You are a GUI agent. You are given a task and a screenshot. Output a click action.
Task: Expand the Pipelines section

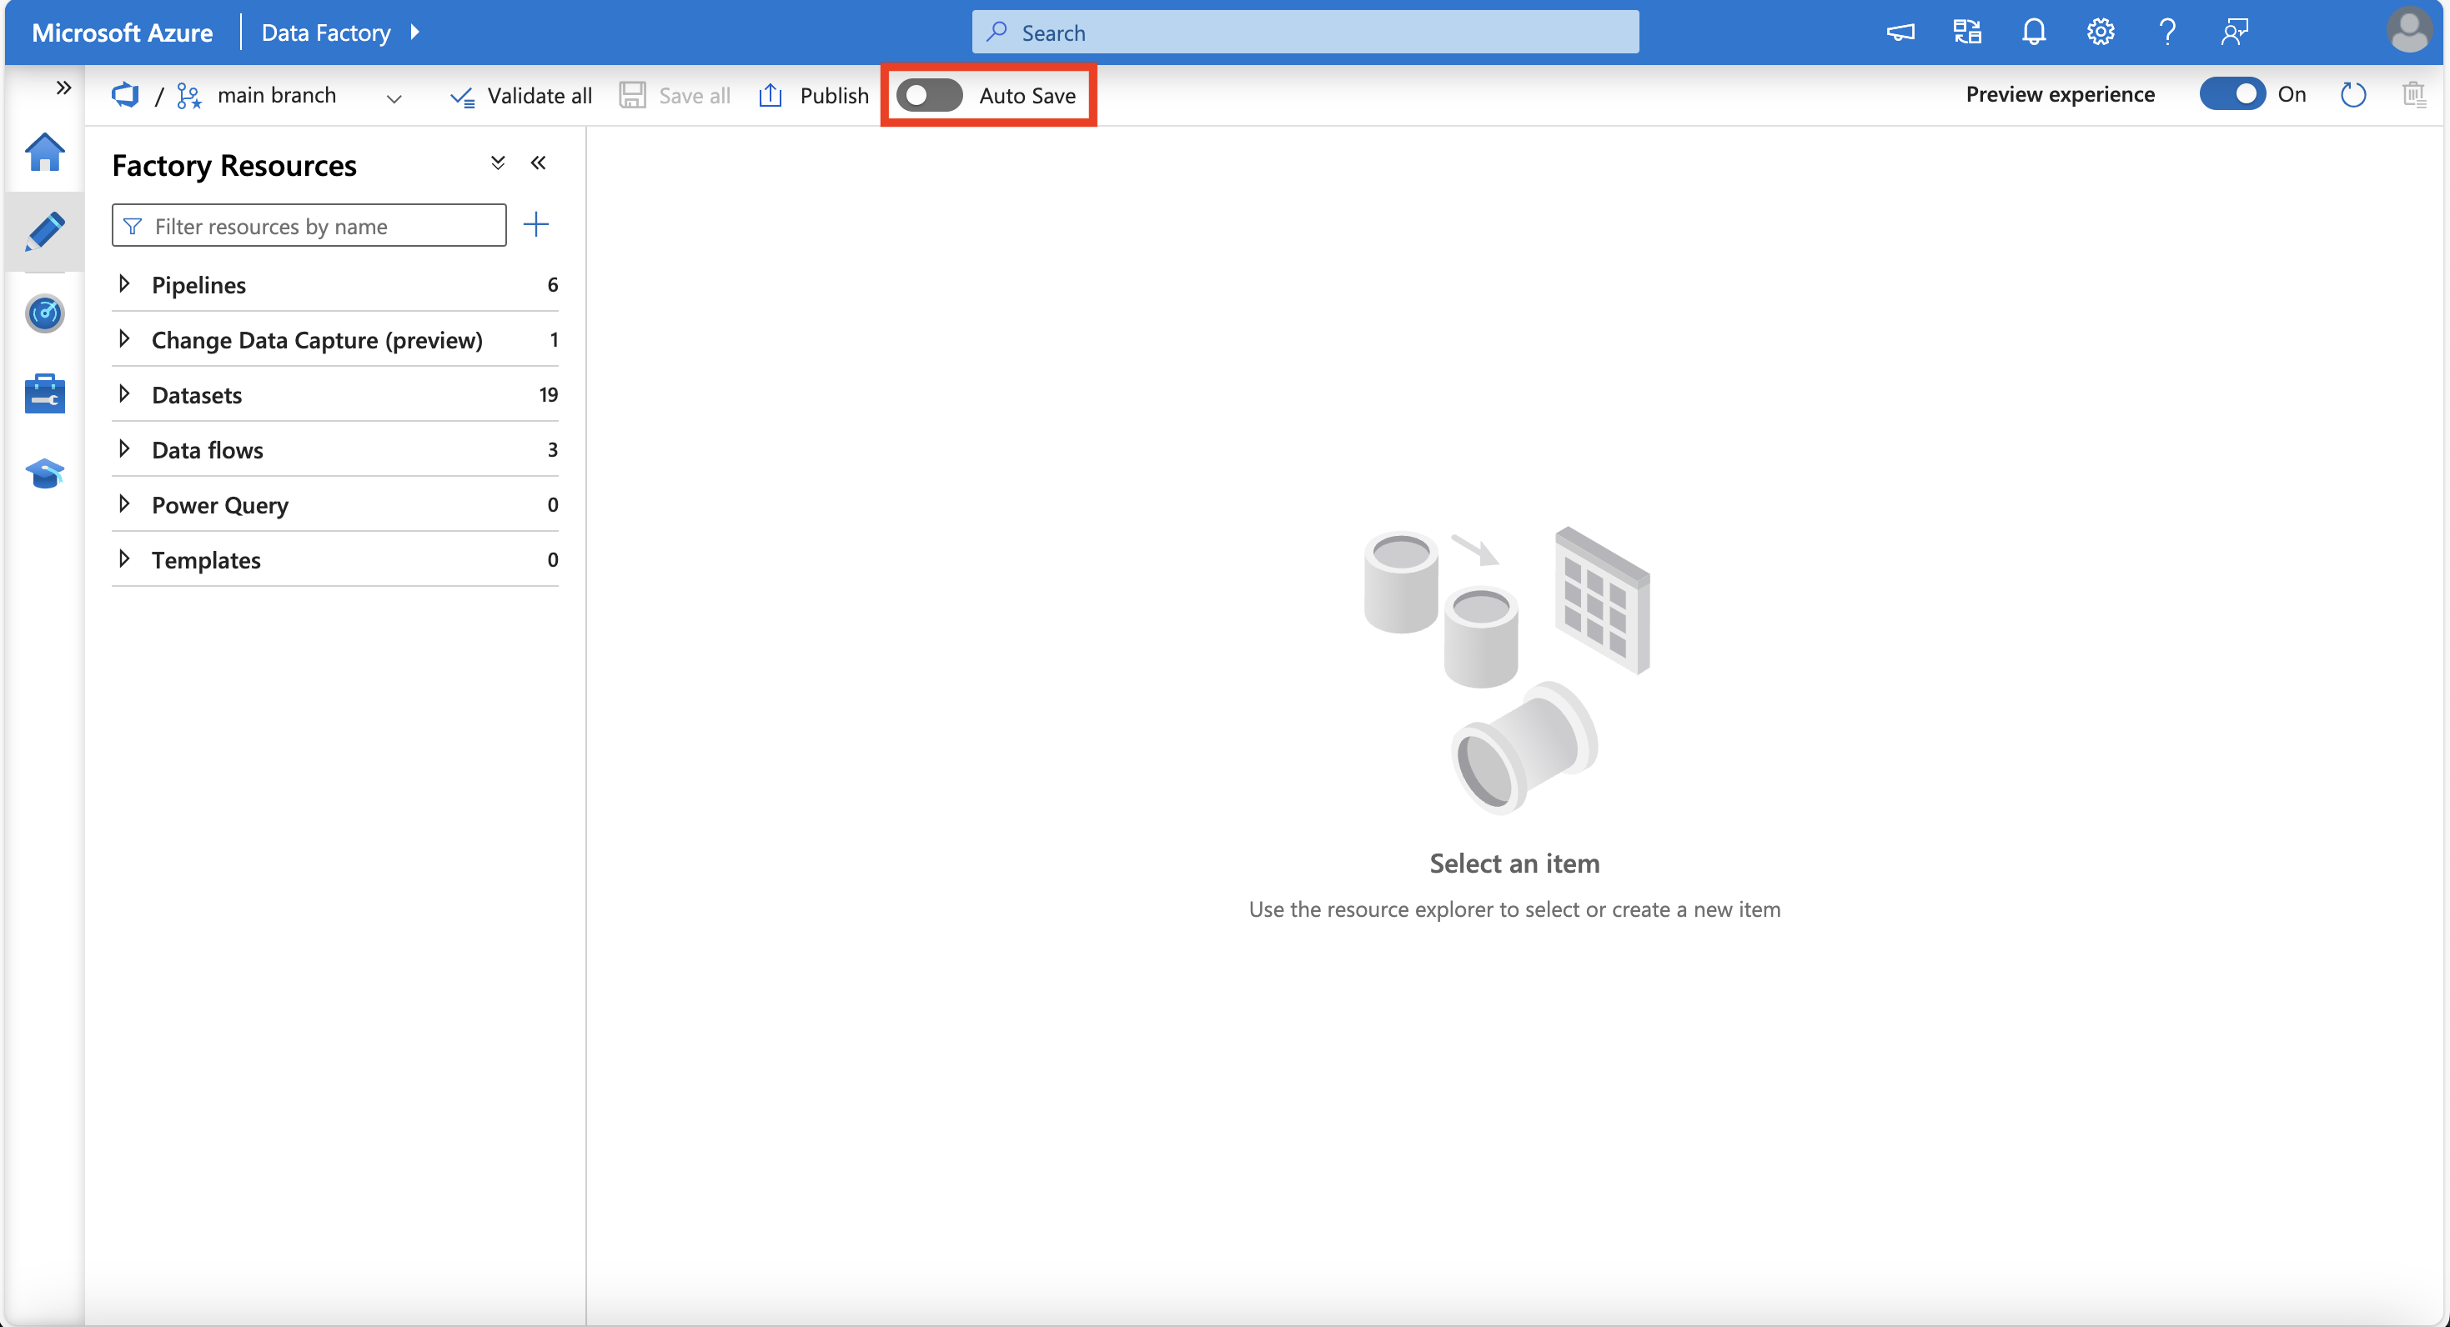pyautogui.click(x=126, y=283)
